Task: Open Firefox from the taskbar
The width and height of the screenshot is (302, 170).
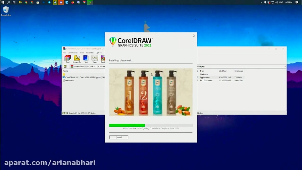Action: (72, 2)
